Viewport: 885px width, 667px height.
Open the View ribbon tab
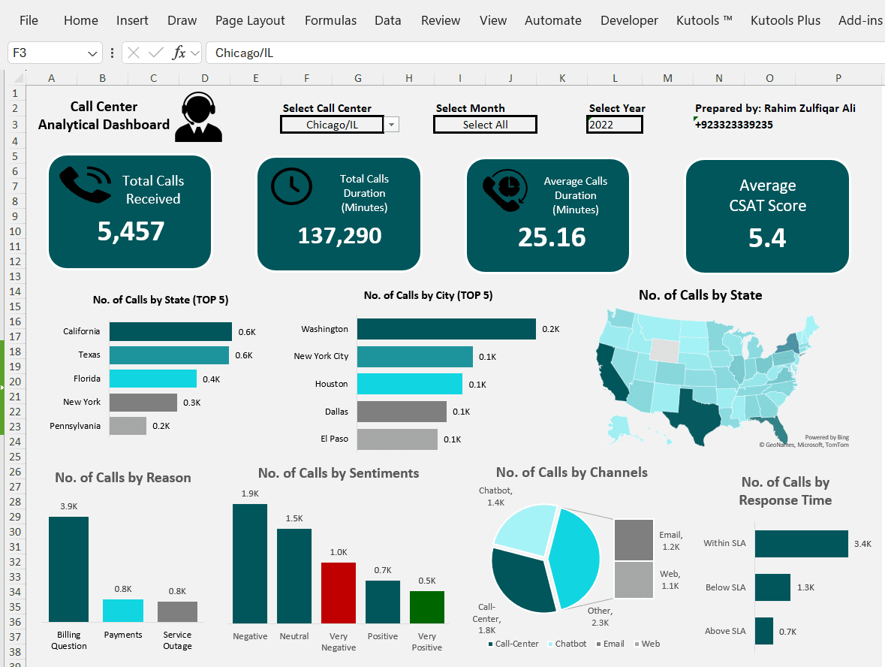492,20
